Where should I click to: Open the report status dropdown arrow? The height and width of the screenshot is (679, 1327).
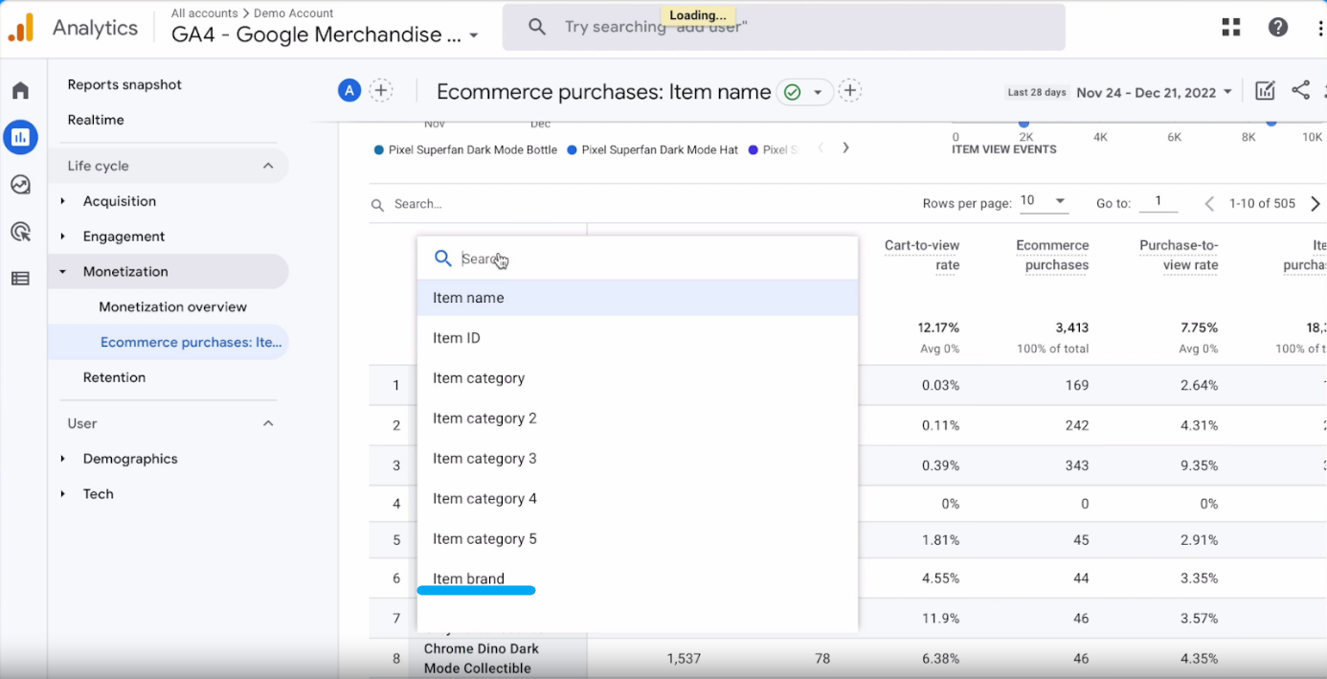point(818,92)
